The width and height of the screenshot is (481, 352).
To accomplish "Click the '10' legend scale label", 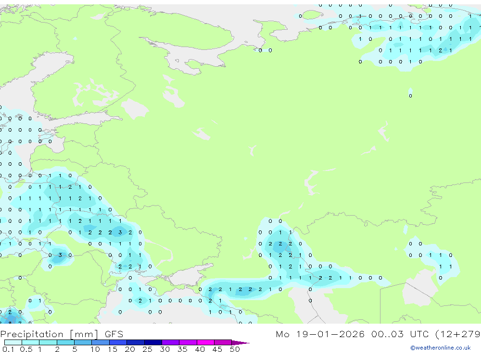I will pyautogui.click(x=95, y=349).
